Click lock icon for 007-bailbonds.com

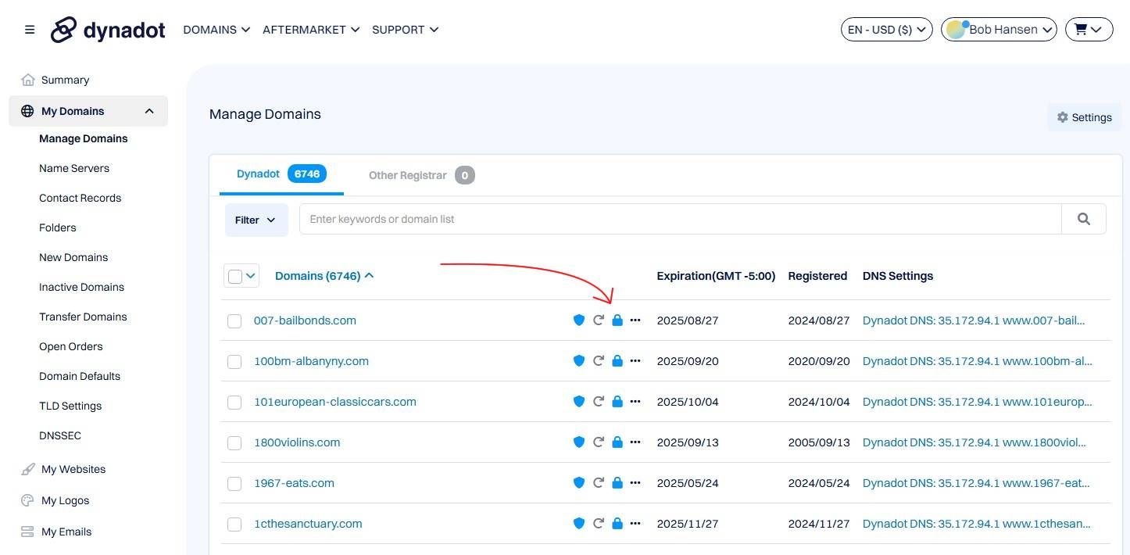pyautogui.click(x=617, y=320)
